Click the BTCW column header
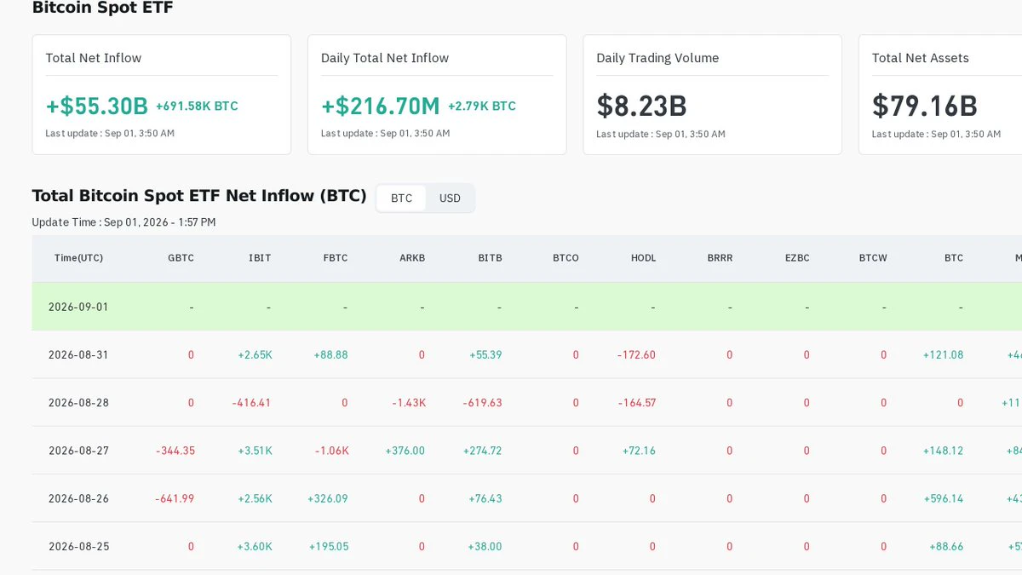 (x=873, y=258)
